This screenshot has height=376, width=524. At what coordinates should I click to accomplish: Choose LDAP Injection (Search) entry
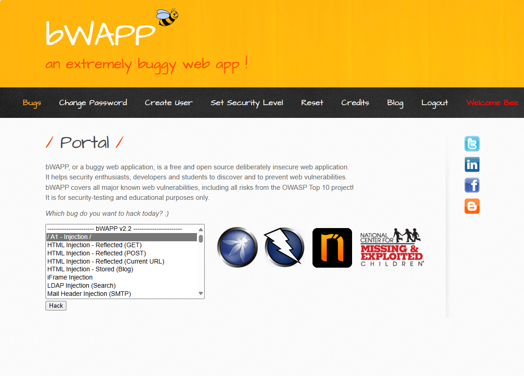pyautogui.click(x=121, y=286)
